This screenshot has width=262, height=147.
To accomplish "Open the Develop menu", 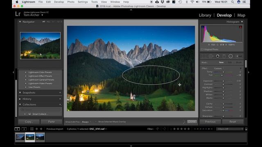I will pyautogui.click(x=59, y=2).
